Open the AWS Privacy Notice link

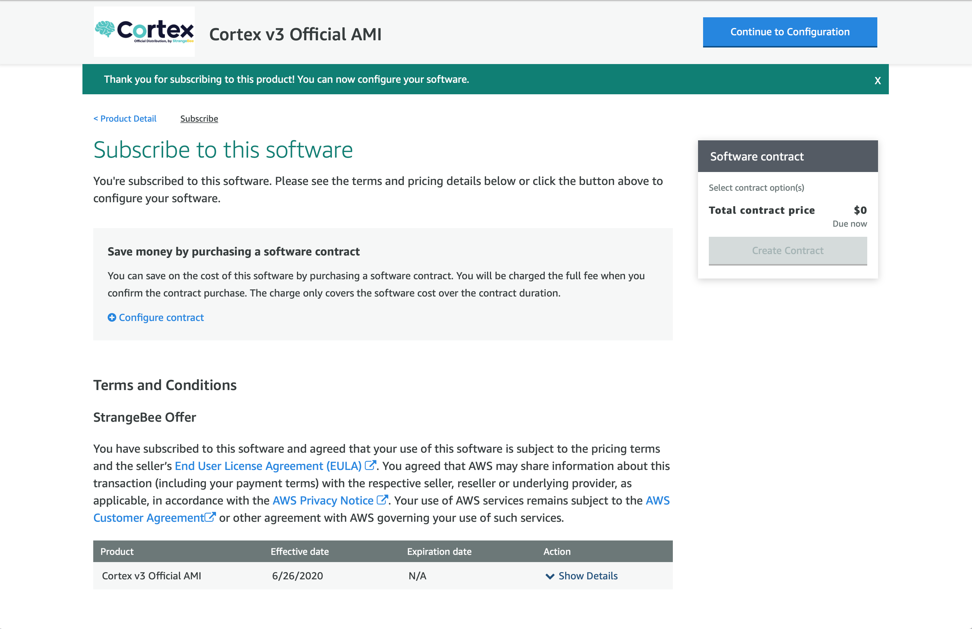click(323, 500)
